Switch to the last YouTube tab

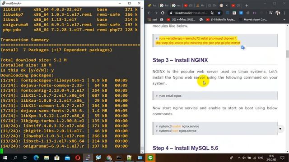click(236, 5)
